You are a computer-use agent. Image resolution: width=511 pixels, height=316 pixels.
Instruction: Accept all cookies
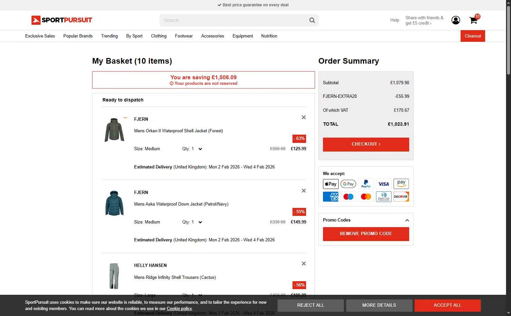tap(447, 305)
